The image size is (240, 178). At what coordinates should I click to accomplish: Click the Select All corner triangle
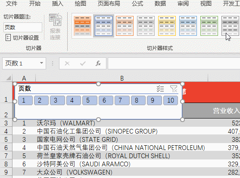[9, 78]
